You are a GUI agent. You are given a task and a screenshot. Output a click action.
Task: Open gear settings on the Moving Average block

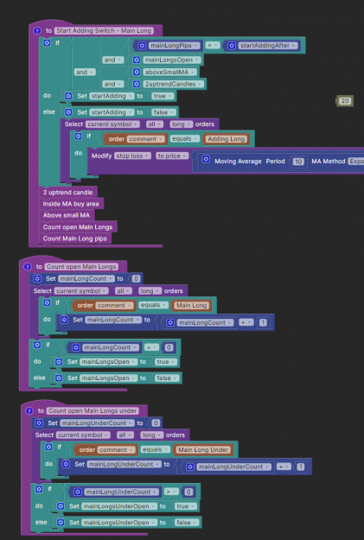coord(206,159)
